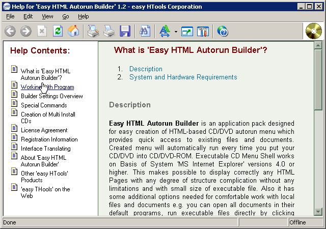Go back using the Back arrow
This screenshot has height=229, width=326.
tap(10, 32)
